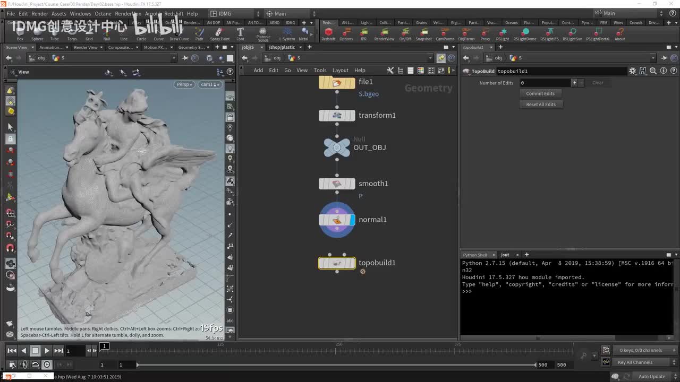Click the Reset All Edits button
This screenshot has width=680, height=382.
pos(541,105)
